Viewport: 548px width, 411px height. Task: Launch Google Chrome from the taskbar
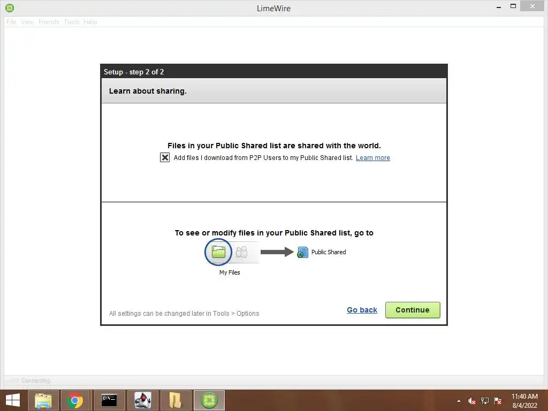coord(75,400)
